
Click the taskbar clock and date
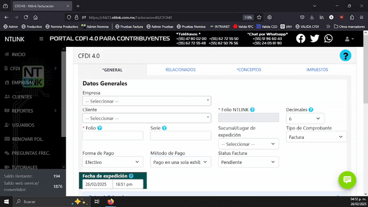[358, 201]
